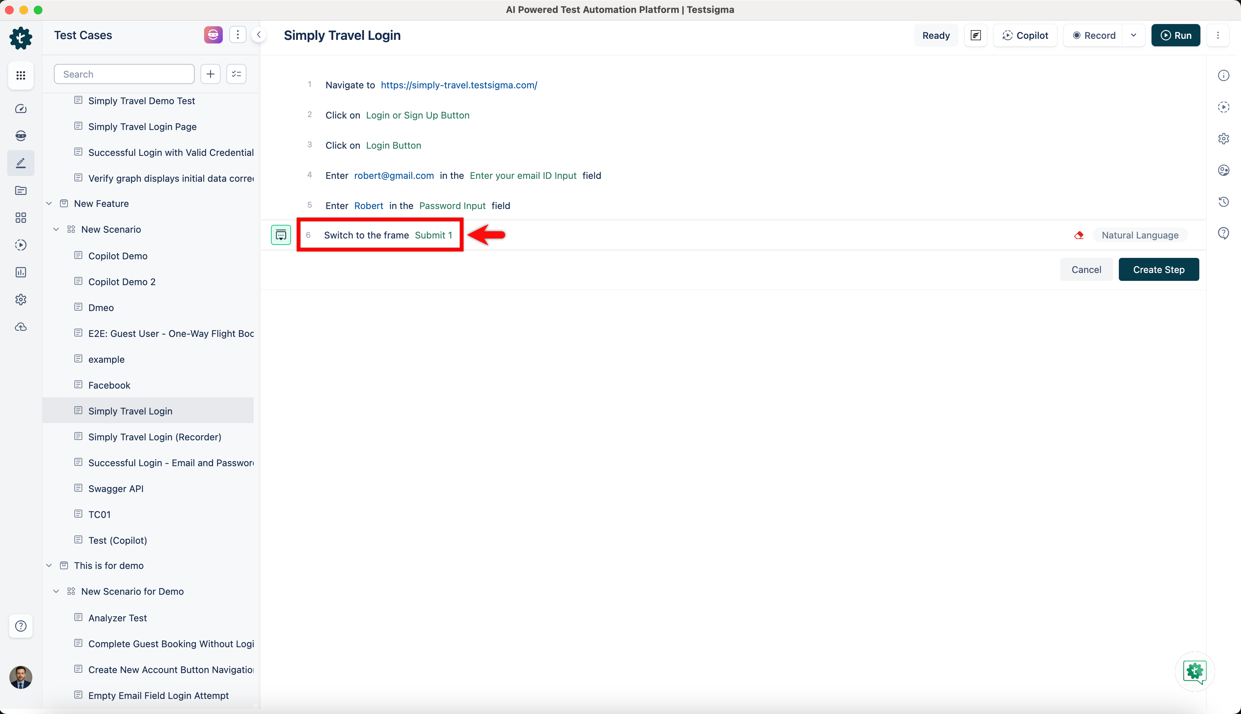Click the robert@gmail.com test data
This screenshot has width=1241, height=714.
pyautogui.click(x=394, y=176)
